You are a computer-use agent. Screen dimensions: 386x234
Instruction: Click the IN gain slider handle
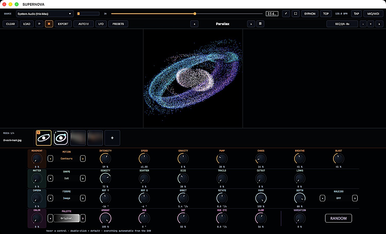click(x=195, y=14)
